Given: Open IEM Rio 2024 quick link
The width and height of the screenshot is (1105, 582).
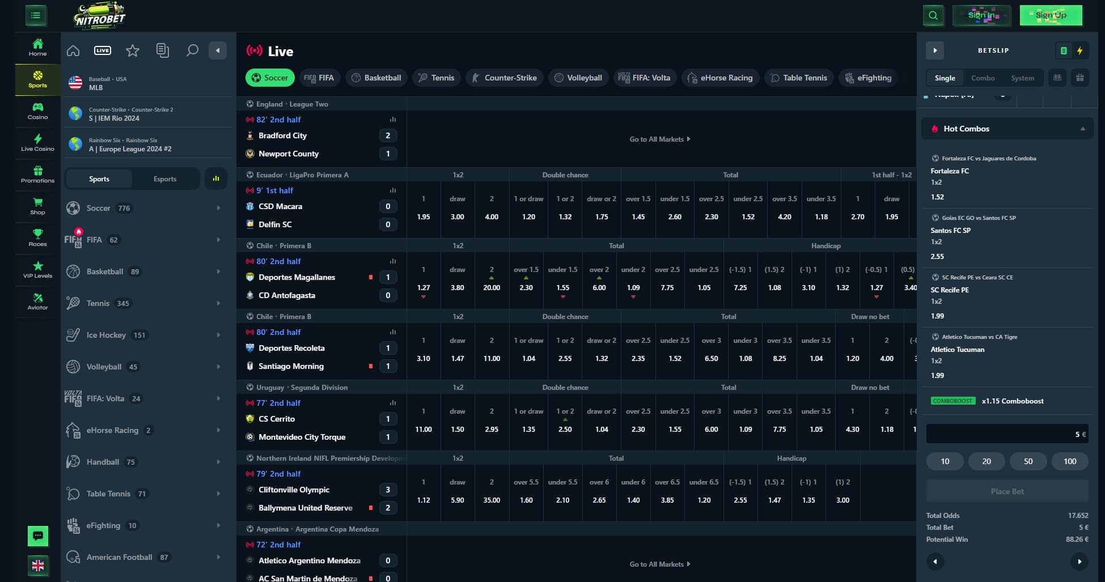Looking at the screenshot, I should (149, 114).
